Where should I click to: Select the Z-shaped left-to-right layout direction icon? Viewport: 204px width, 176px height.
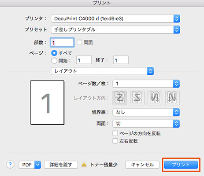point(120,98)
